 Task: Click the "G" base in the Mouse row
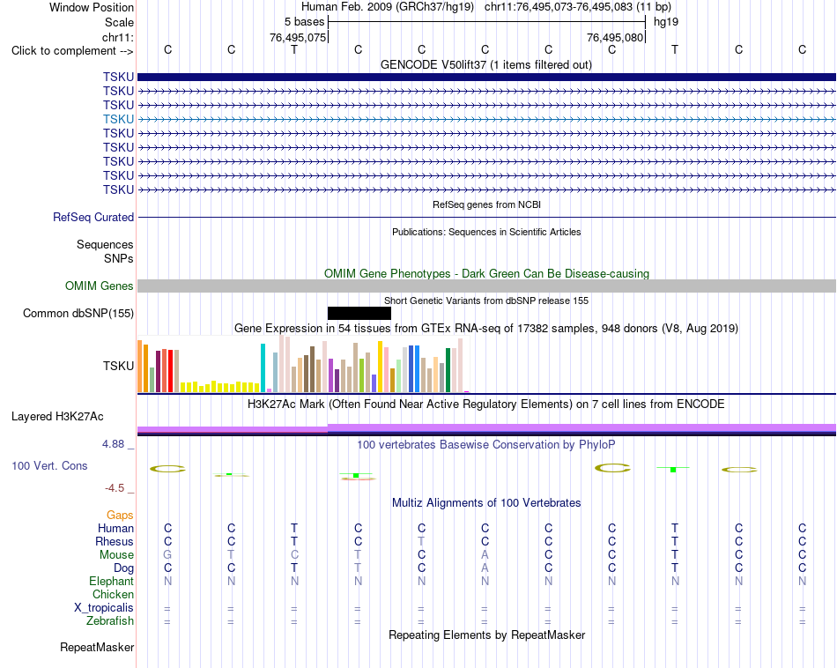pyautogui.click(x=167, y=555)
